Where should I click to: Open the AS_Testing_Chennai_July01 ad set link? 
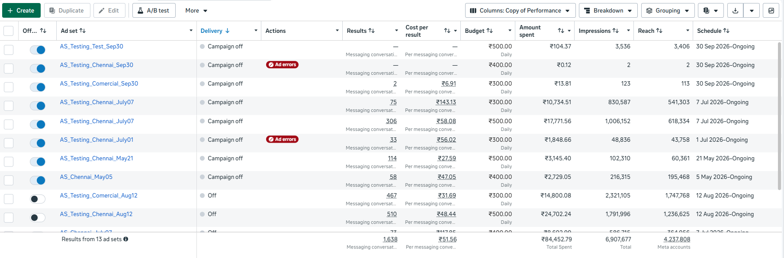pyautogui.click(x=96, y=140)
